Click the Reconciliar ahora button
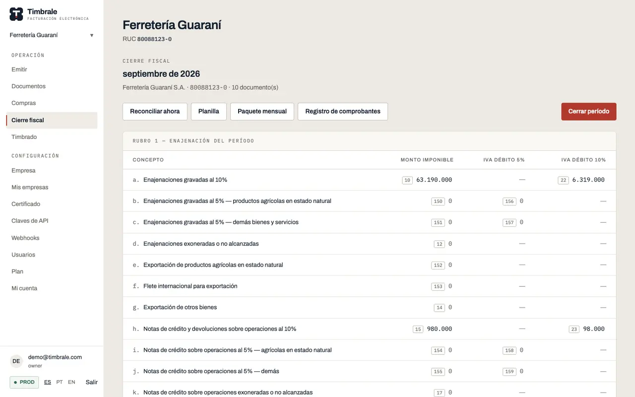The image size is (635, 397). coord(155,112)
